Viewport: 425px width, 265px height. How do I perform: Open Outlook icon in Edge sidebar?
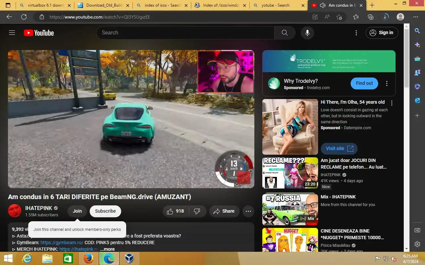point(417,100)
